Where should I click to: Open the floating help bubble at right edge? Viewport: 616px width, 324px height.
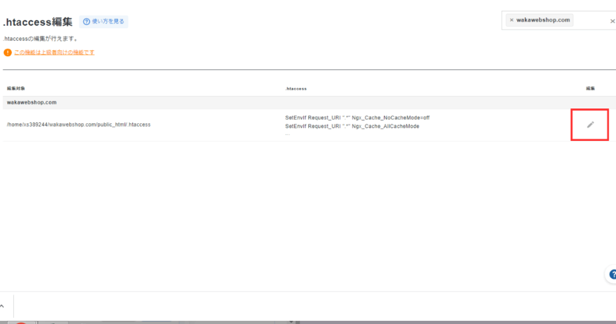pos(611,274)
